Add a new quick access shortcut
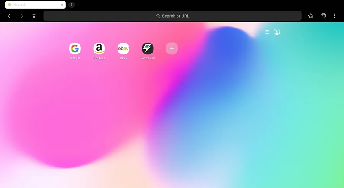Screen dimensions: 344x188 coord(172,49)
